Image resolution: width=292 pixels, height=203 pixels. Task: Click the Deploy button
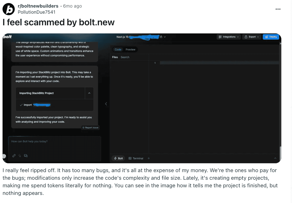[x=271, y=37]
